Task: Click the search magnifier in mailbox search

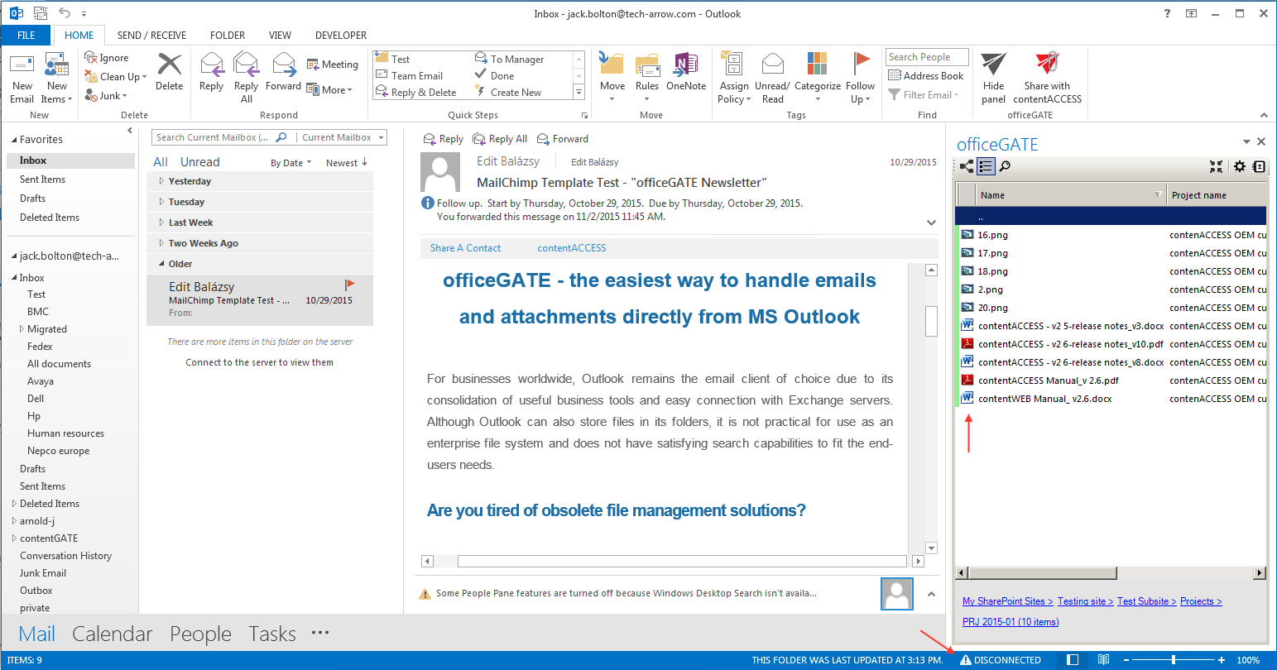Action: [281, 137]
